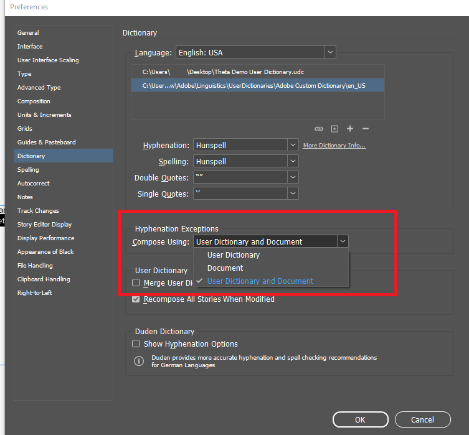The height and width of the screenshot is (435, 469).
Task: Open File Handling preferences
Action: click(64, 266)
